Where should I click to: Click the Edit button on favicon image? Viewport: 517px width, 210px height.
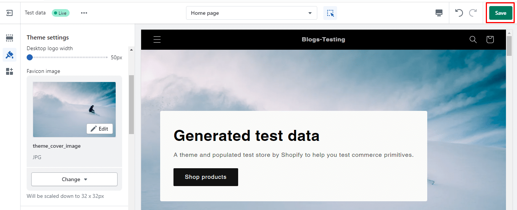click(x=100, y=129)
